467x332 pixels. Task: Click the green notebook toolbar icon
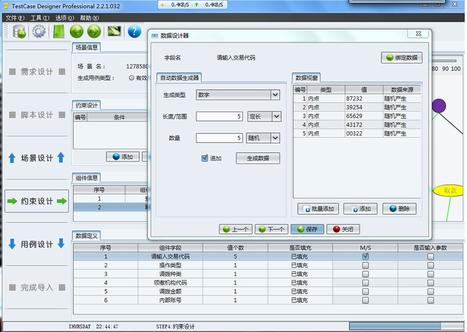(x=57, y=31)
